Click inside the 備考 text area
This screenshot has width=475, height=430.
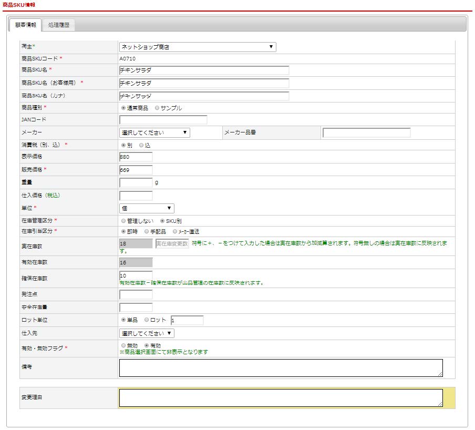[x=281, y=368]
